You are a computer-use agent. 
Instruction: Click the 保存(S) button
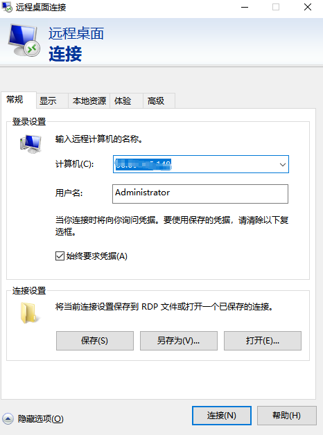(95, 341)
